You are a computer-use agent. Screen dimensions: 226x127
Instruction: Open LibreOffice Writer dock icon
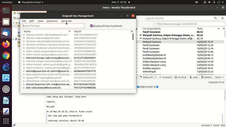pyautogui.click(x=6, y=101)
